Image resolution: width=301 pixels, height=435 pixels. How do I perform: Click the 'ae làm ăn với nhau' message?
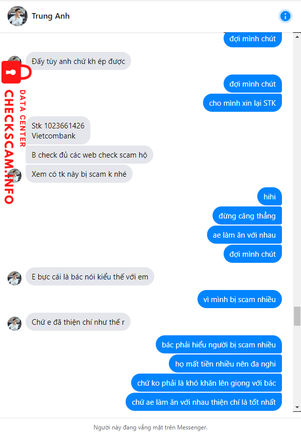[244, 235]
